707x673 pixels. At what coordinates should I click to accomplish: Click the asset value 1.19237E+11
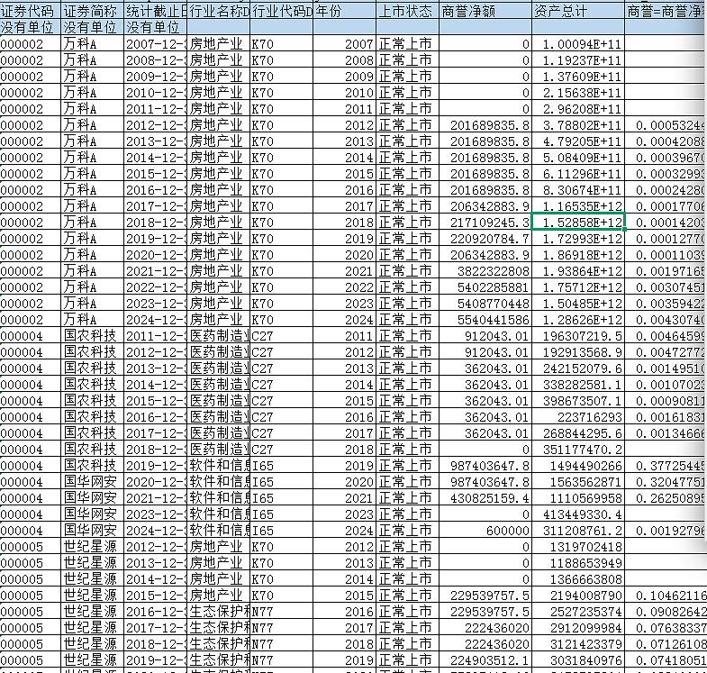coord(578,60)
